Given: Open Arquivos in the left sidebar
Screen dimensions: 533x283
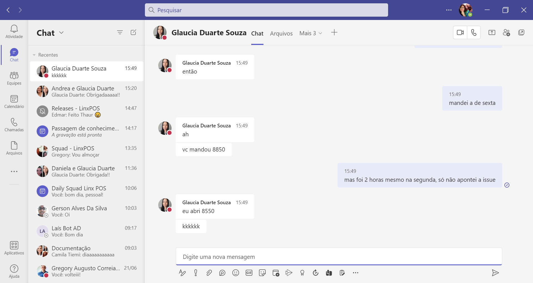Looking at the screenshot, I should click(x=14, y=148).
